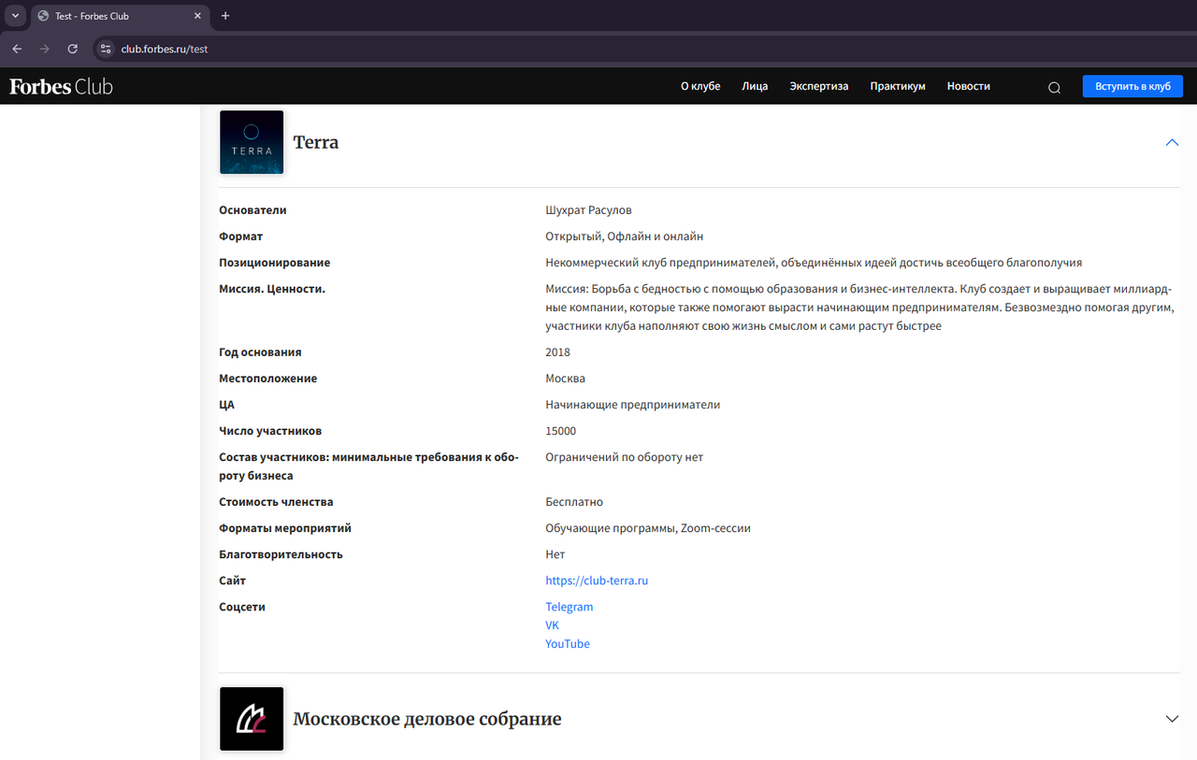Image resolution: width=1197 pixels, height=760 pixels.
Task: Click the value Открытый, Офлайн и онлайн
Action: pyautogui.click(x=625, y=237)
